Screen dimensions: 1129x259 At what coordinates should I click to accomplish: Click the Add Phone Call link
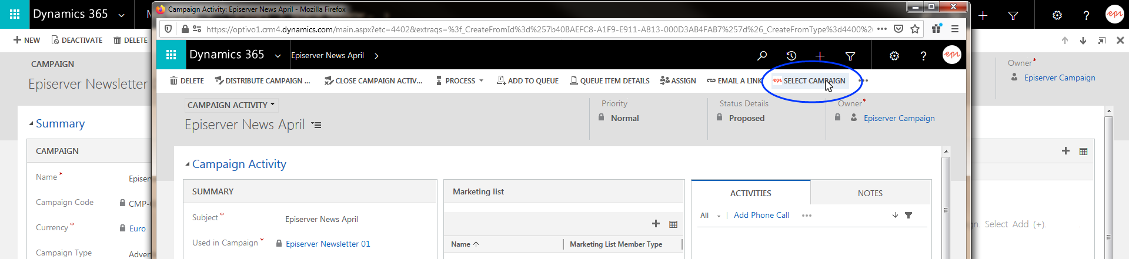761,216
